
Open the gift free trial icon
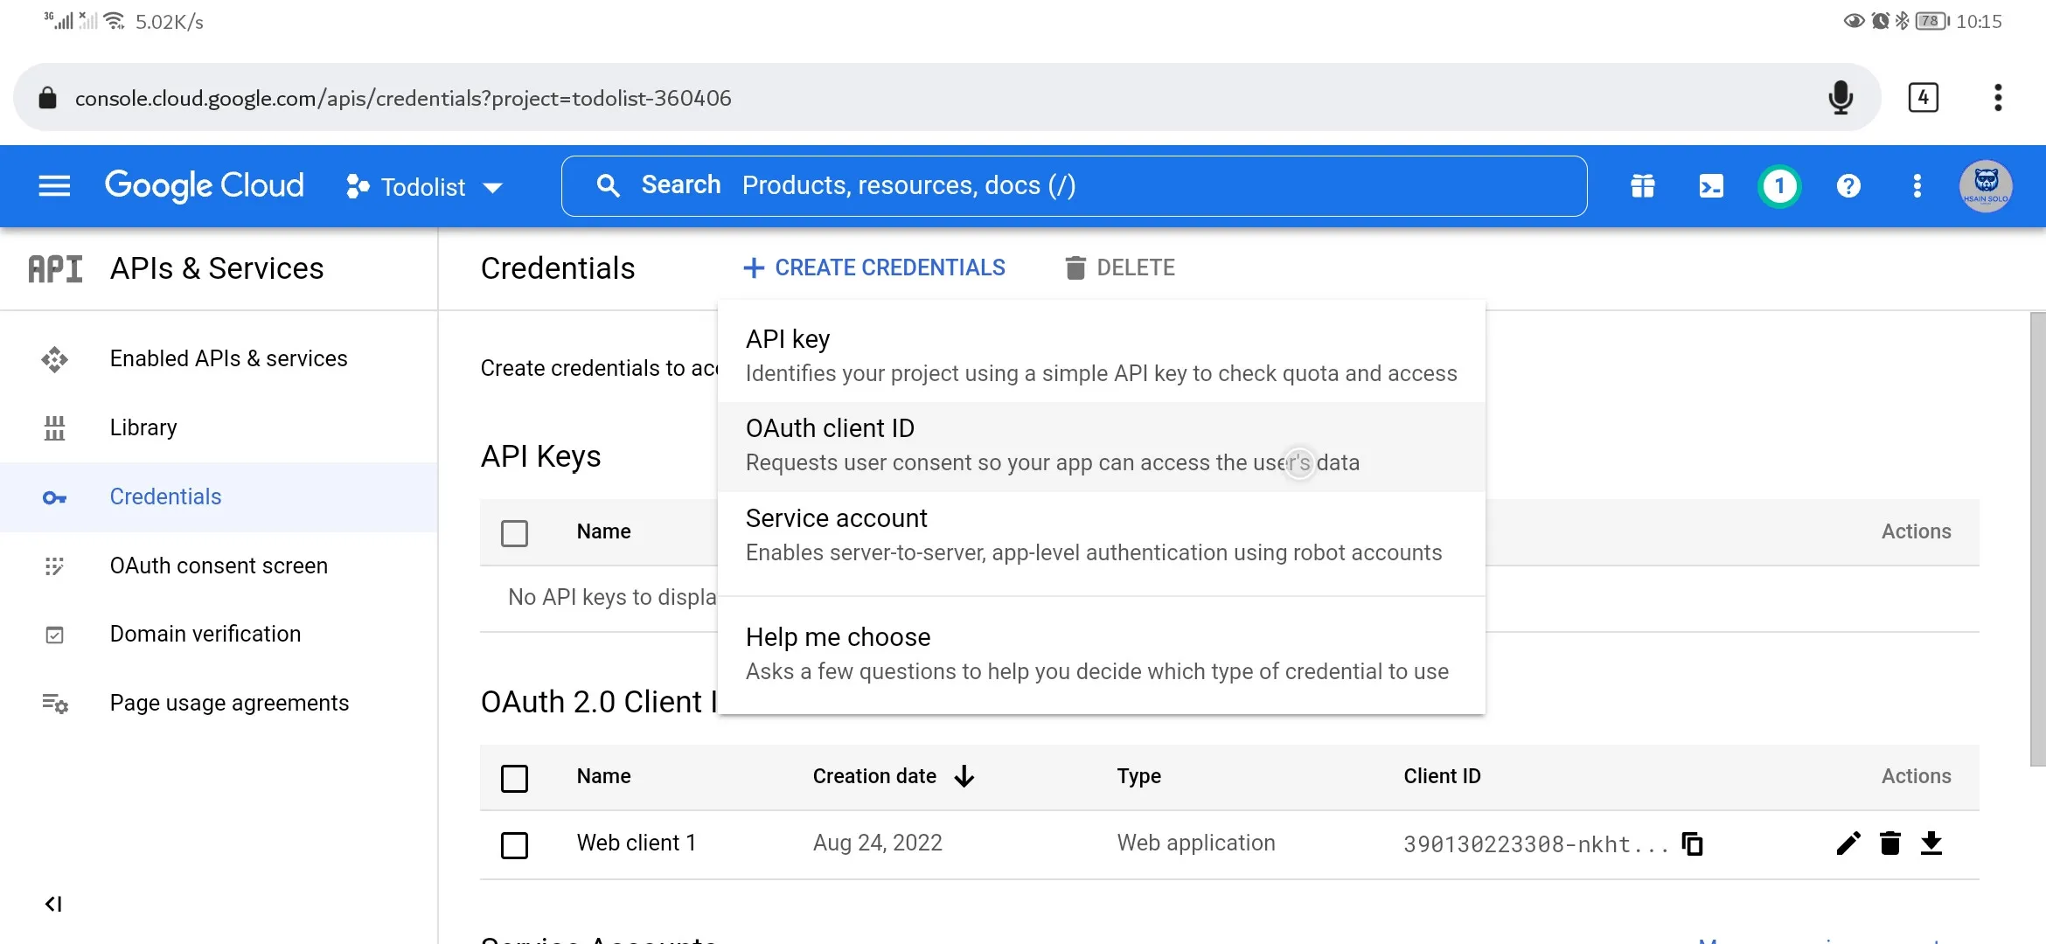1642,186
